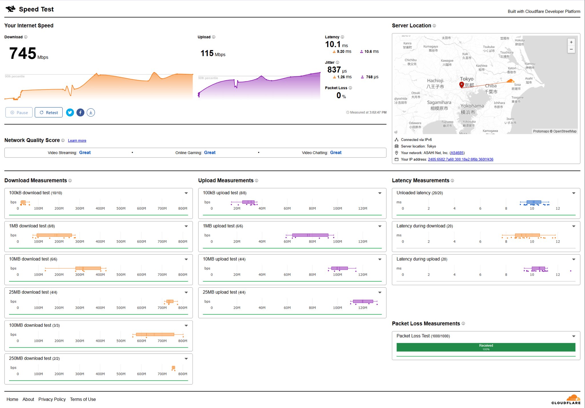This screenshot has height=408, width=585.
Task: Open the AS4685 network link
Action: click(457, 153)
